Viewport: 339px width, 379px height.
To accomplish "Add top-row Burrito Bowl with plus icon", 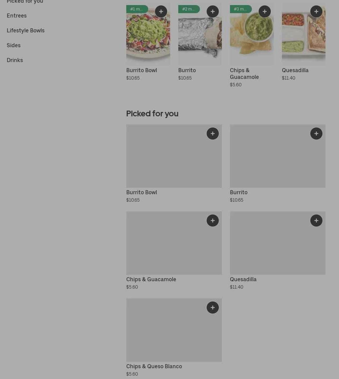I will coord(161,11).
